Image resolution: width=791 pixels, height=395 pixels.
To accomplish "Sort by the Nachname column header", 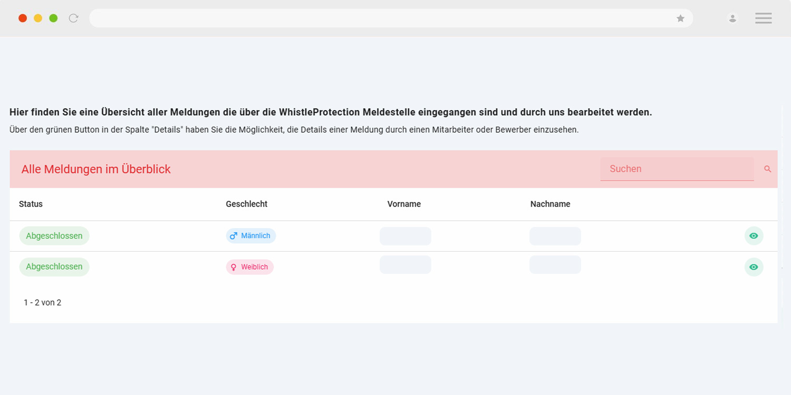I will point(550,204).
